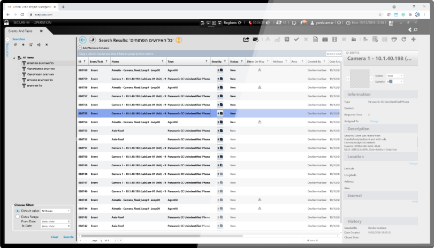434x248 pixels.
Task: Click Change link in Location section
Action: pyautogui.click(x=413, y=164)
